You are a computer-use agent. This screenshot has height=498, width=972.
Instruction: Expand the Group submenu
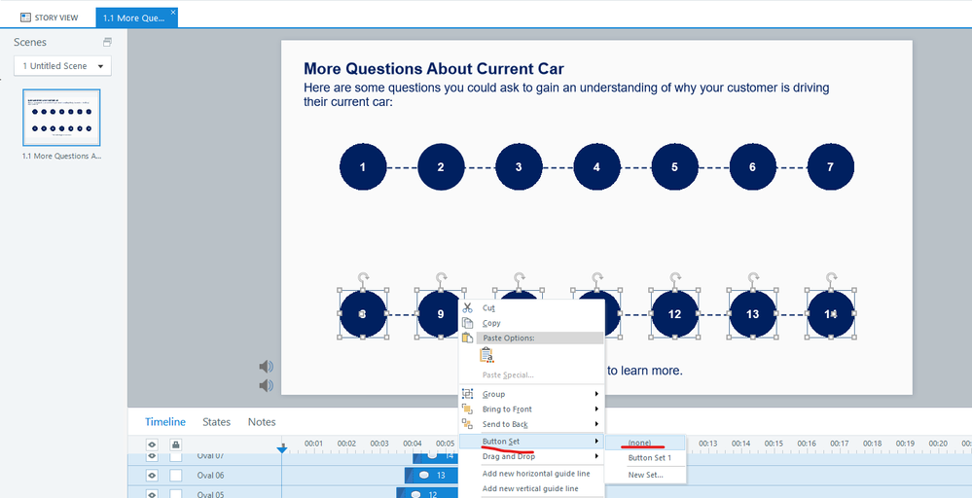point(531,394)
